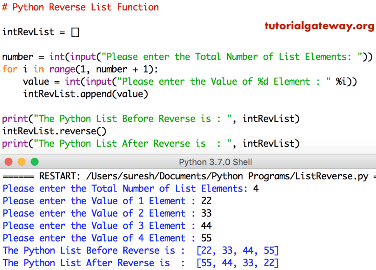
Task: Click the red close circle on Python Shell
Action: (x=8, y=162)
